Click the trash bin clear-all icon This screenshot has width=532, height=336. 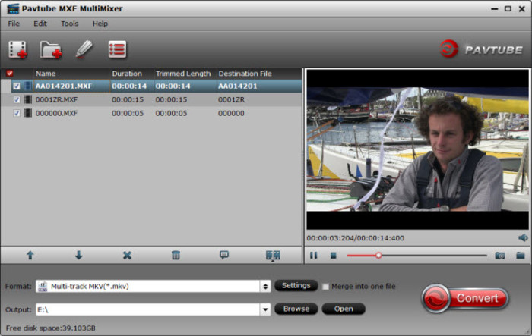[x=176, y=255]
